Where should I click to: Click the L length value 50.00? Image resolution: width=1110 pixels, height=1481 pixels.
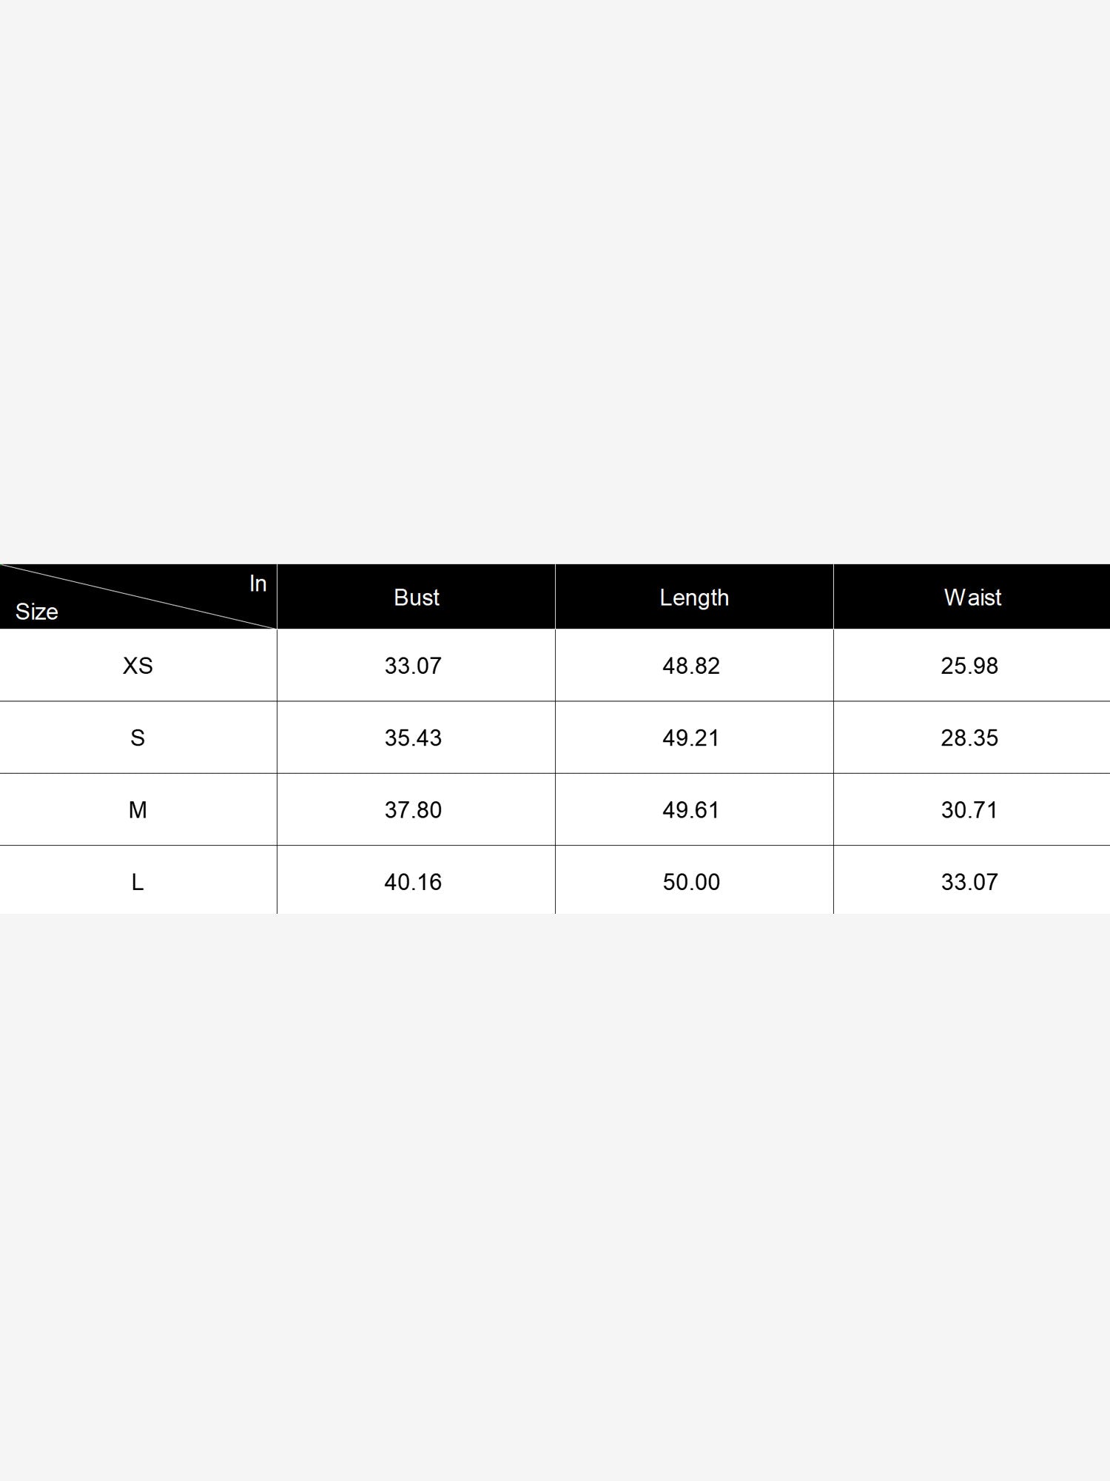coord(691,882)
